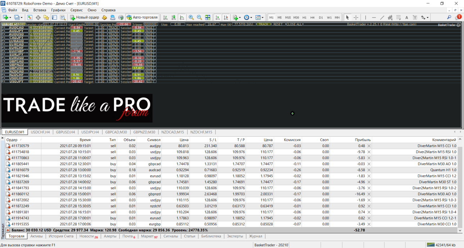Open the search magnifier icon

pos(449,17)
